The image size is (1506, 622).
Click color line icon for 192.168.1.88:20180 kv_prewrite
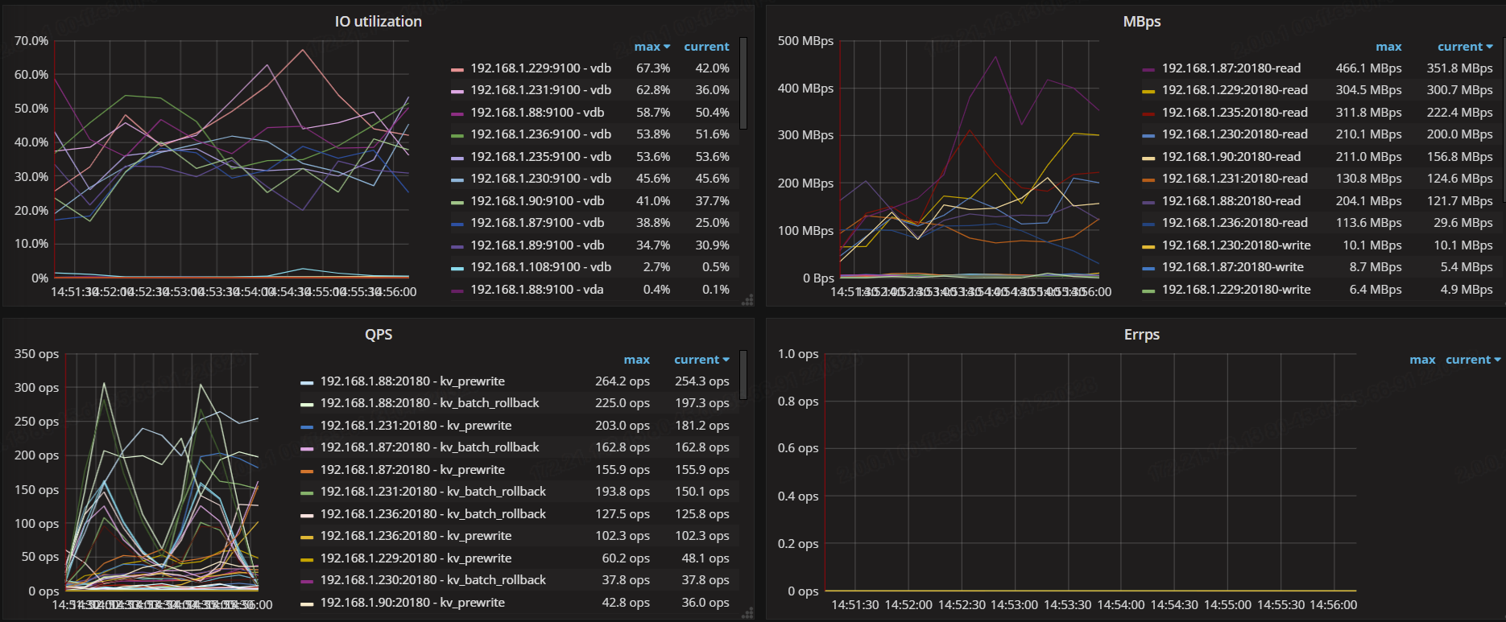pos(307,382)
